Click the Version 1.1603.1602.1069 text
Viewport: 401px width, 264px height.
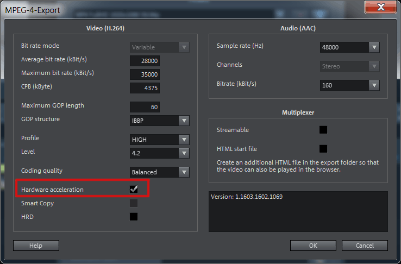tap(247, 197)
